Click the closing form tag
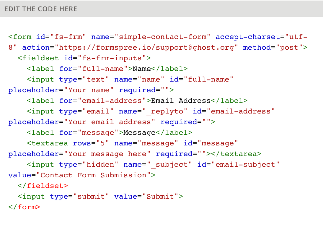 coord(24,207)
